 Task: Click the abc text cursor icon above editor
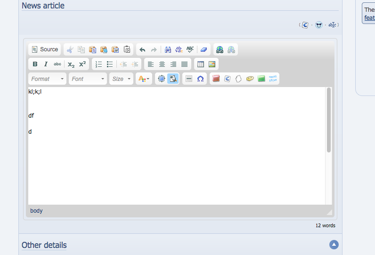tap(332, 25)
